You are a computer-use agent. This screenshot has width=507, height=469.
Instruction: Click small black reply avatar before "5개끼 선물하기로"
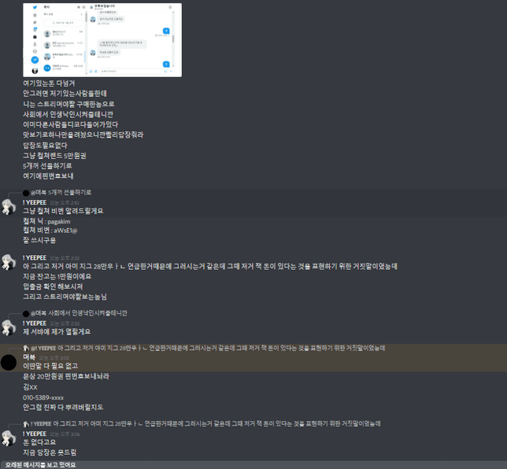coord(26,193)
